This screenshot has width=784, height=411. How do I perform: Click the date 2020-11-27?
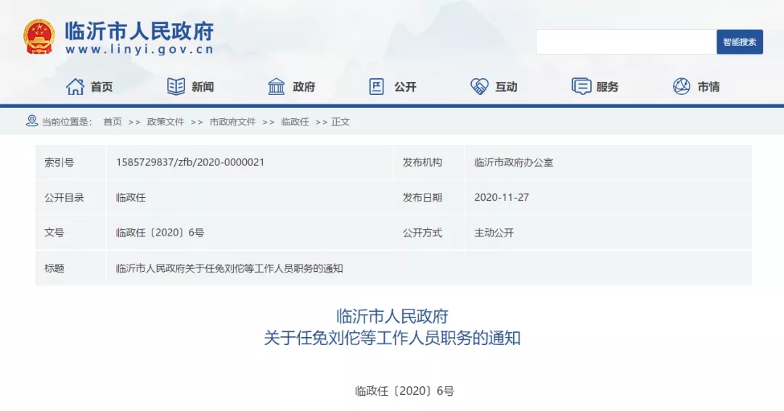click(x=502, y=197)
